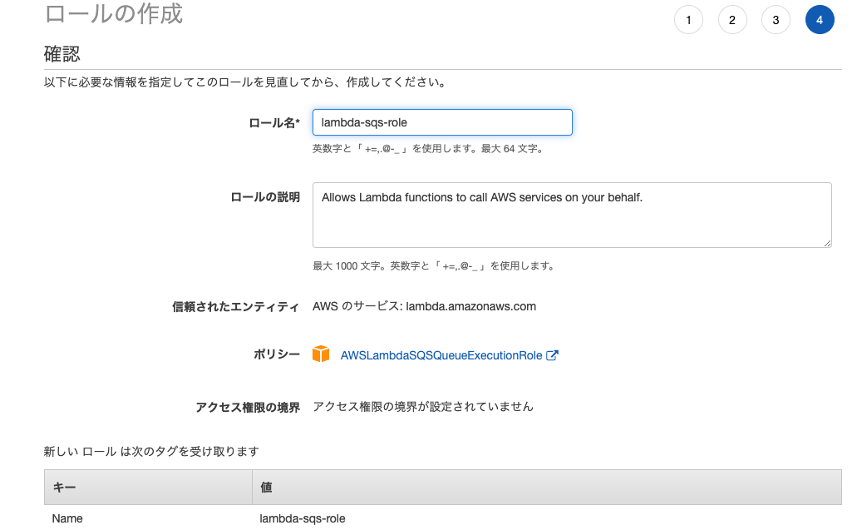
Task: Go to wizard step 3 circle
Action: [776, 20]
